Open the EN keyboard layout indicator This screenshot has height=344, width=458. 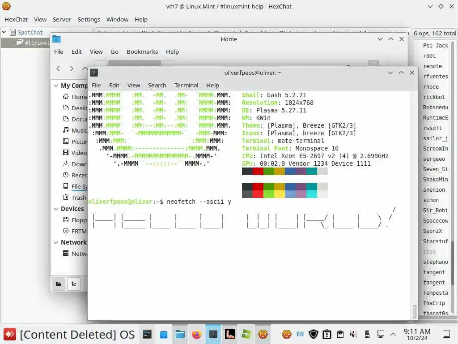click(300, 334)
